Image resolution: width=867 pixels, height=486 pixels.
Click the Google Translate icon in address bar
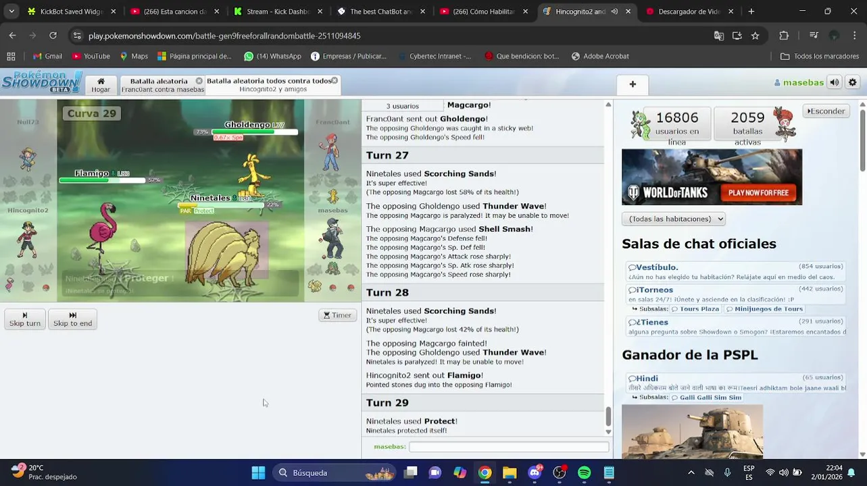point(719,36)
